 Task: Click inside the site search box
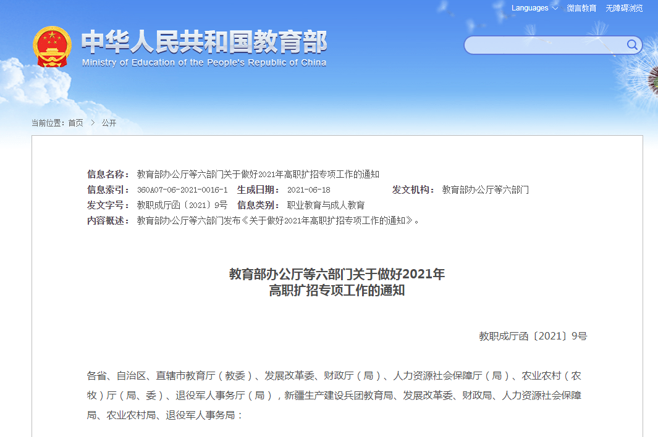pyautogui.click(x=544, y=45)
